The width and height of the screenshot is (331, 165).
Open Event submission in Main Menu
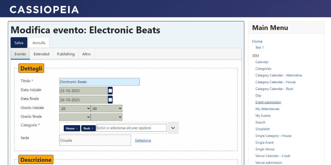268,102
